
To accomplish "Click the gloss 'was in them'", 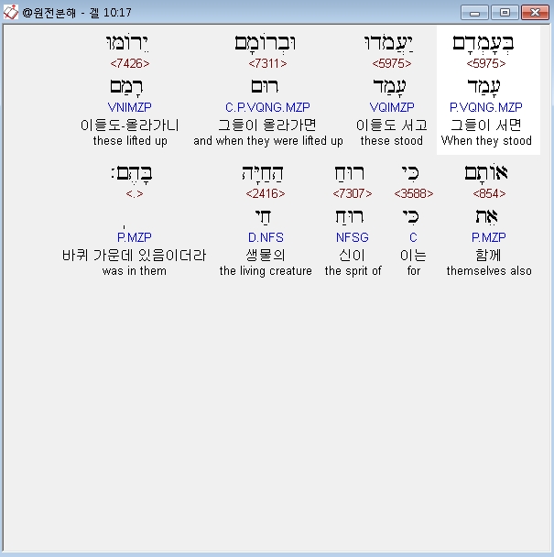I will (135, 270).
